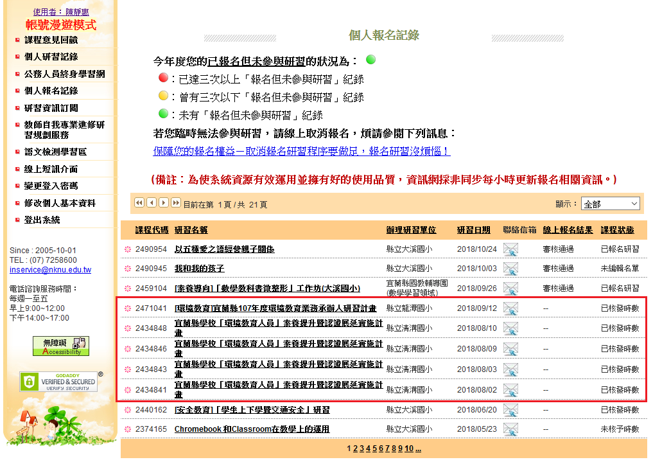Click the 已報名但未參與研習 underlined text
This screenshot has height=462, width=653.
click(x=256, y=62)
